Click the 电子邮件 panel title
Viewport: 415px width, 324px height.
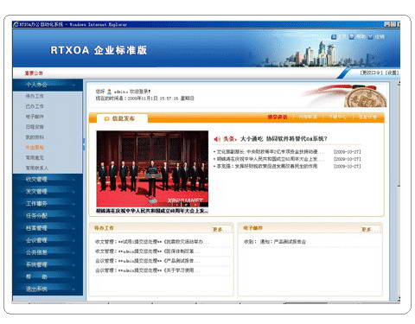[252, 228]
